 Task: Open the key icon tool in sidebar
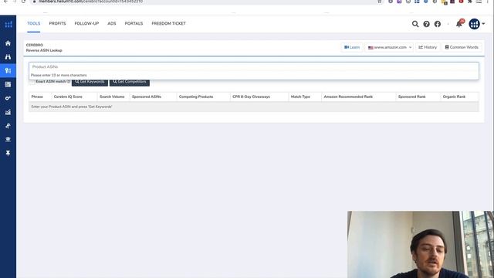[x=8, y=98]
